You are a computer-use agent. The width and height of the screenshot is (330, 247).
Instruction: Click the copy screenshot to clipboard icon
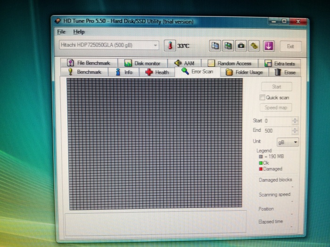pyautogui.click(x=228, y=46)
